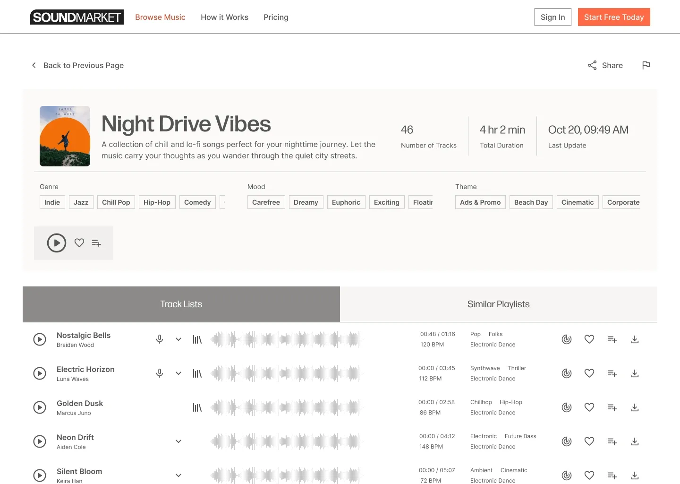Image resolution: width=680 pixels, height=484 pixels.
Task: Download Neon Drift track
Action: tap(635, 441)
